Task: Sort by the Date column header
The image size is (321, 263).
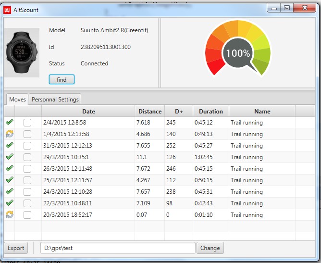Action: click(x=88, y=111)
